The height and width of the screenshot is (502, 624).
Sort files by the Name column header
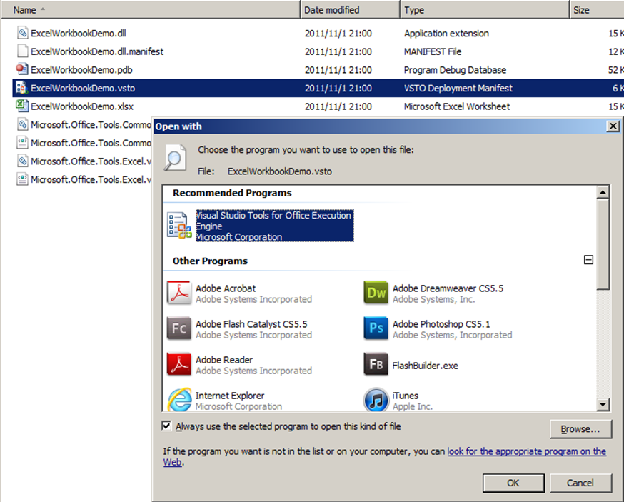coord(150,9)
